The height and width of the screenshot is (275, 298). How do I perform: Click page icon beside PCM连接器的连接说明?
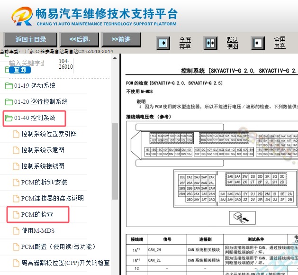16,199
